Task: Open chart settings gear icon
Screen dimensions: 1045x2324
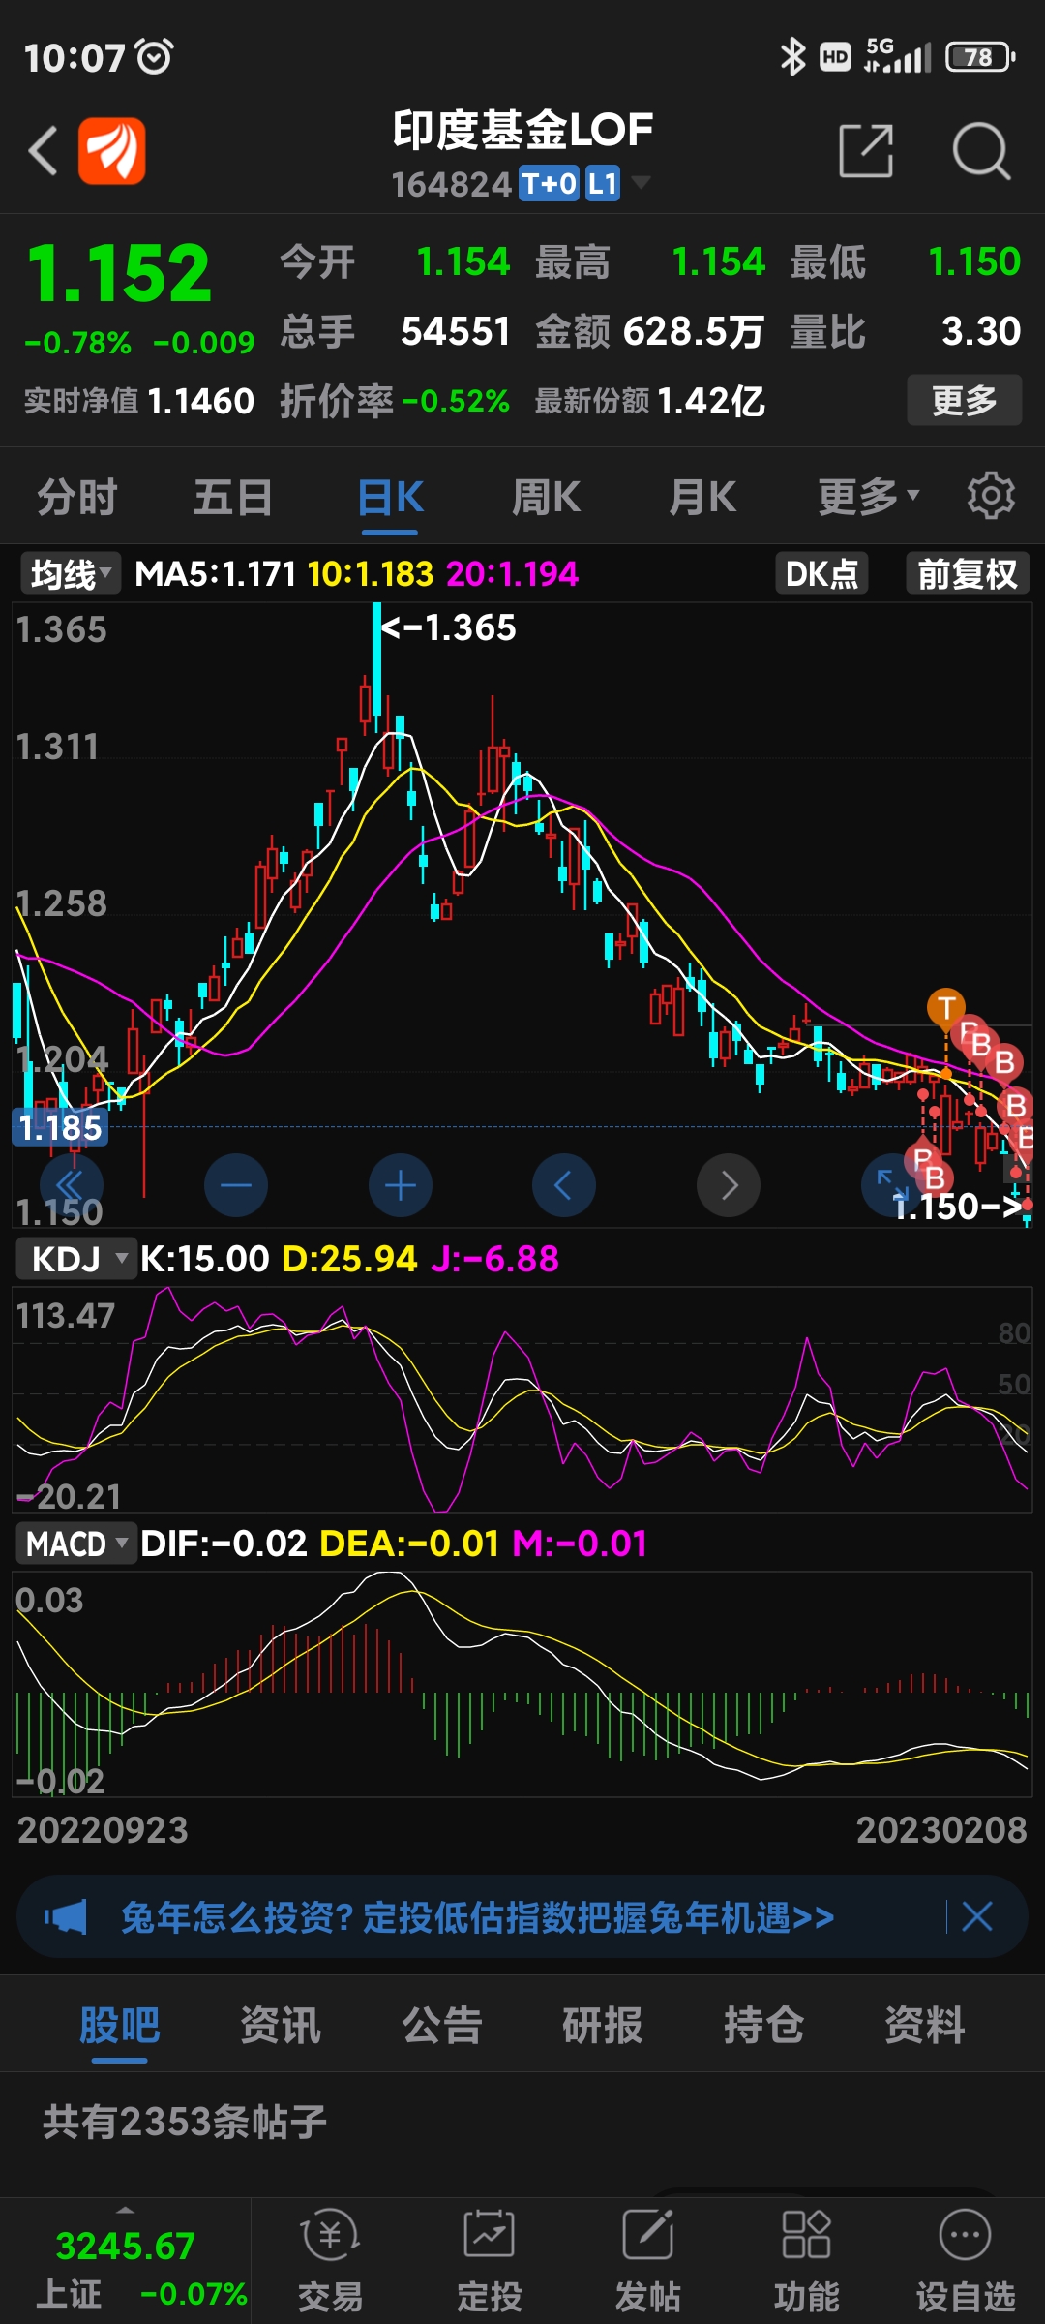Action: click(991, 497)
